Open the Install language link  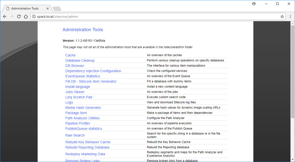[x=78, y=87]
